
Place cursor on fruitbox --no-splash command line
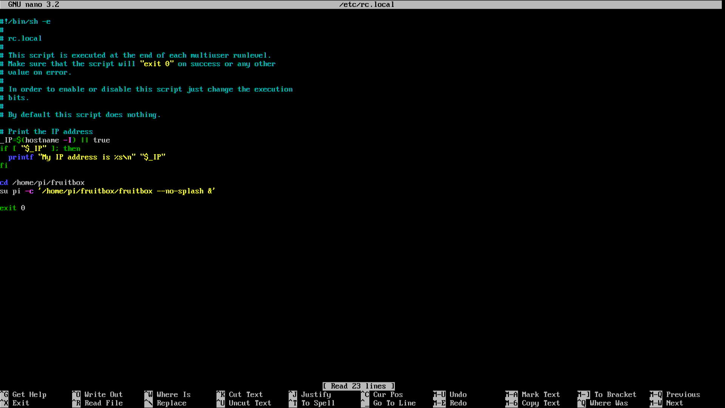pos(108,191)
